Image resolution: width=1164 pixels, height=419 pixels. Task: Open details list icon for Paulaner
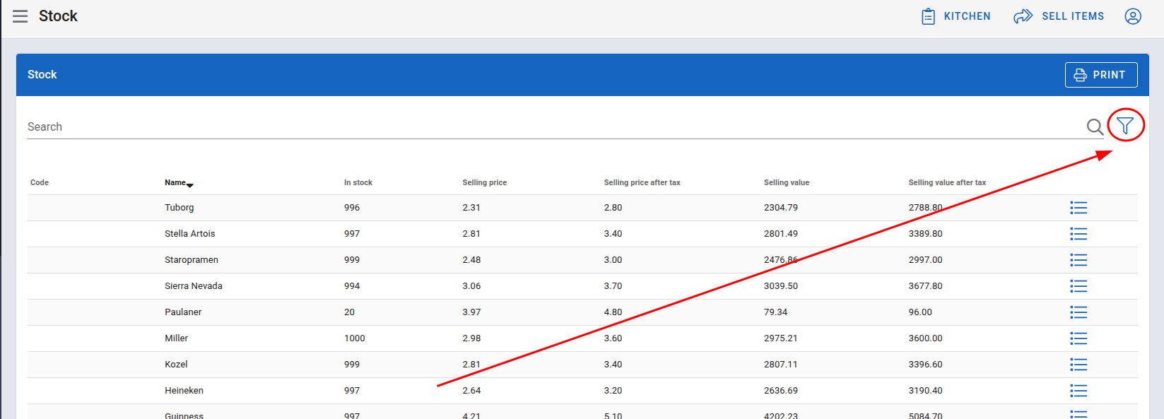[1078, 312]
